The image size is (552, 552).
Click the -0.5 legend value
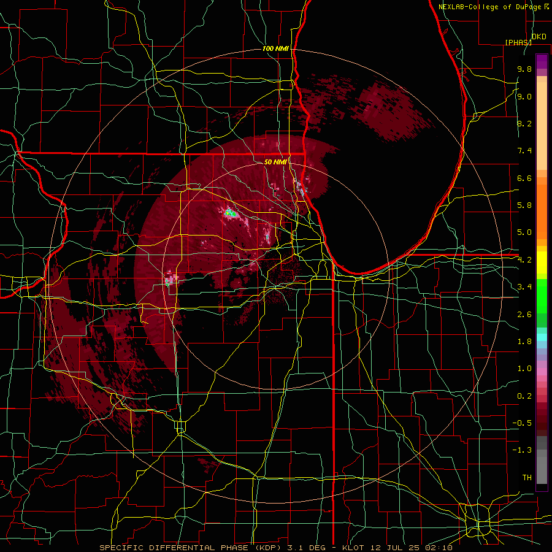(522, 423)
